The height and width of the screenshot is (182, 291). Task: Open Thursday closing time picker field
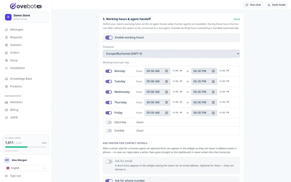tap(204, 102)
